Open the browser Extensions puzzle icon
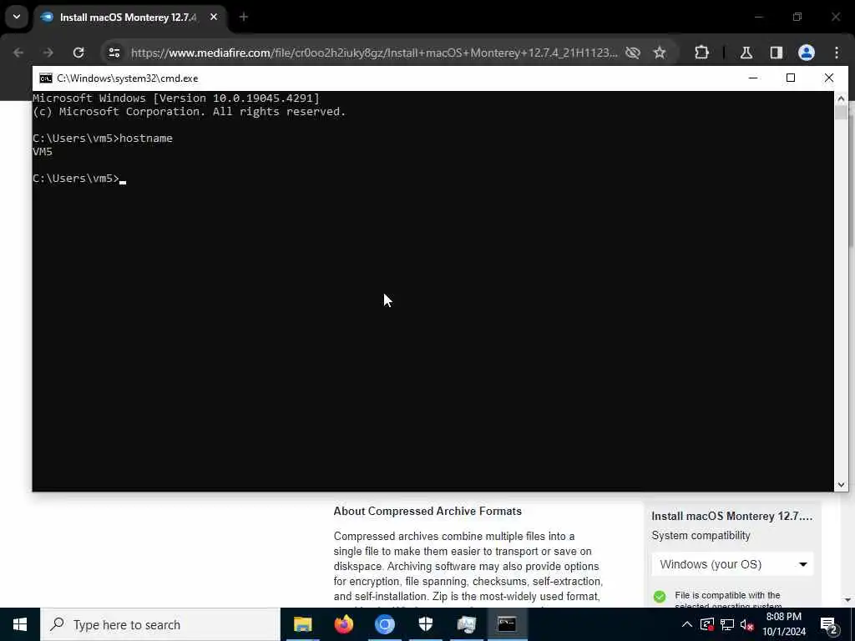Viewport: 855px width, 641px height. pos(701,53)
